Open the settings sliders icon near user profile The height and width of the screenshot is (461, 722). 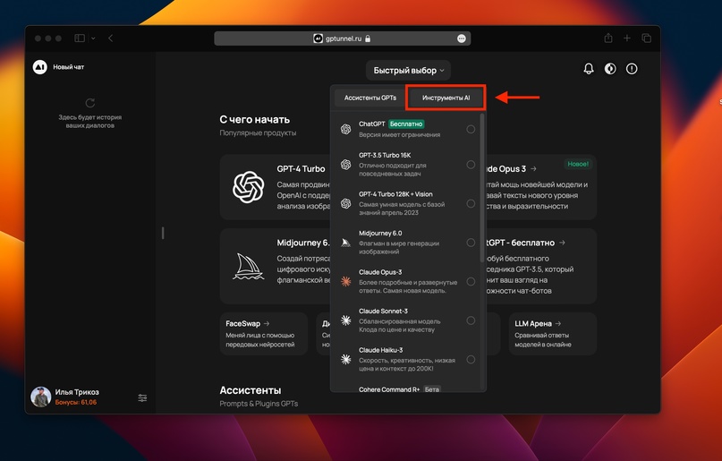point(142,397)
